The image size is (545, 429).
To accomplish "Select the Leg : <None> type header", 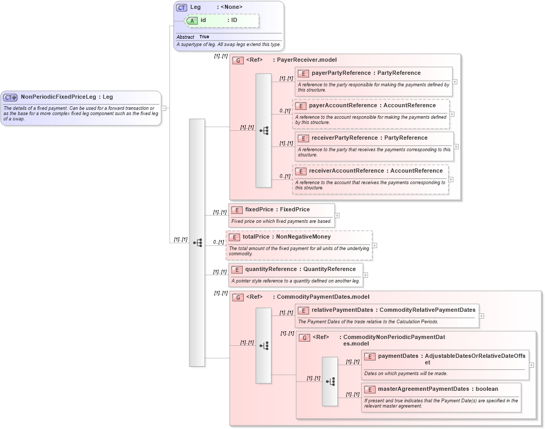I will pos(216,7).
